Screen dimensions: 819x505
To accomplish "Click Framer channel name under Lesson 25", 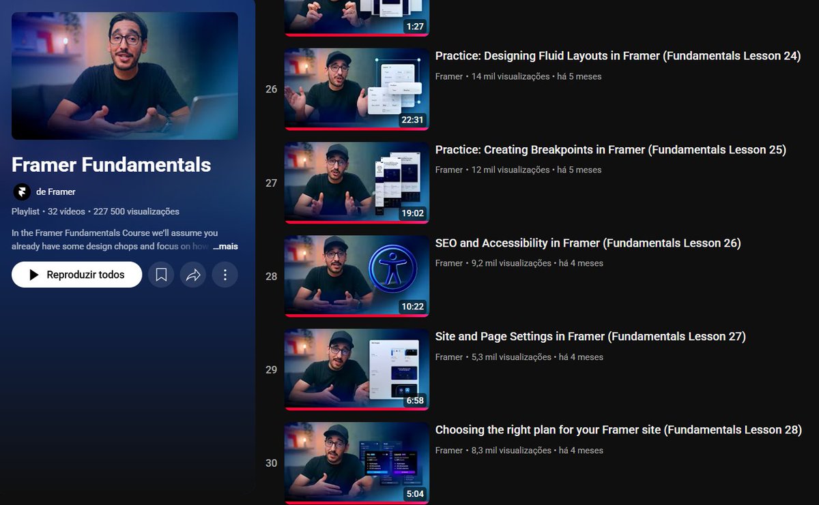I will tap(449, 170).
